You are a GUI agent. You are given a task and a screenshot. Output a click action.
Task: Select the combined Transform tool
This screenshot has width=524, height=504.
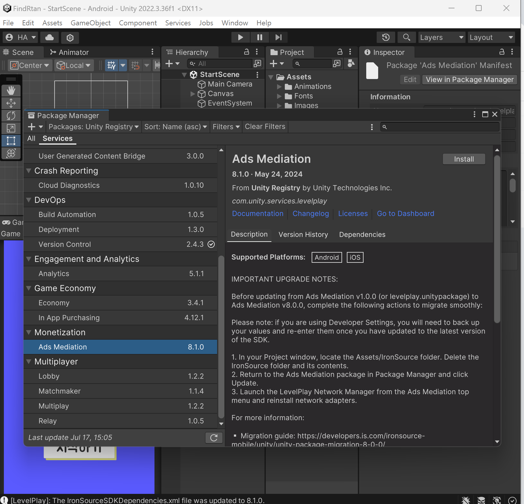[11, 153]
